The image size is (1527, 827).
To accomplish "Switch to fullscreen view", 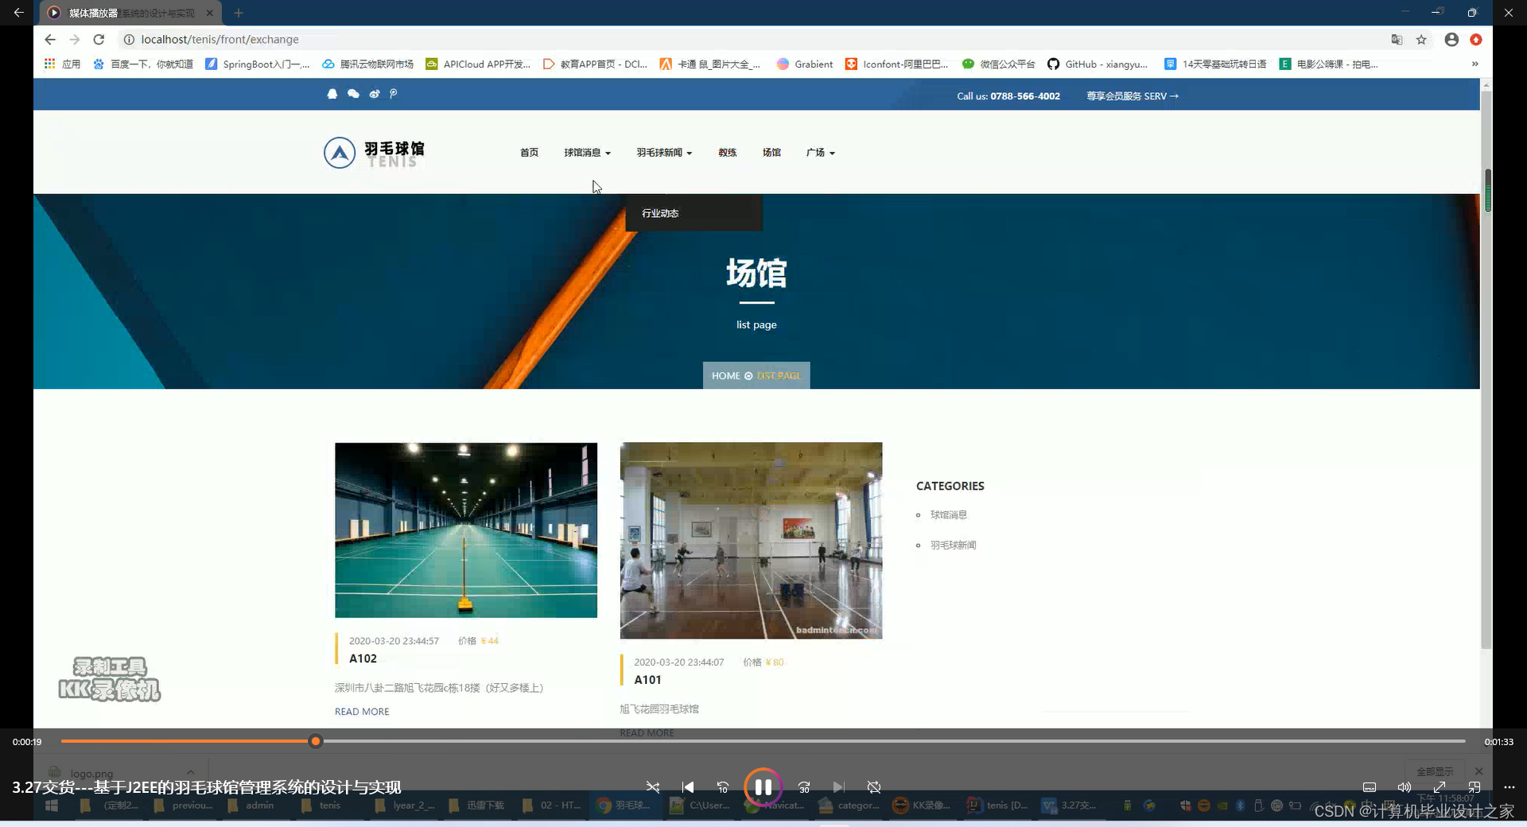I will [x=1440, y=787].
